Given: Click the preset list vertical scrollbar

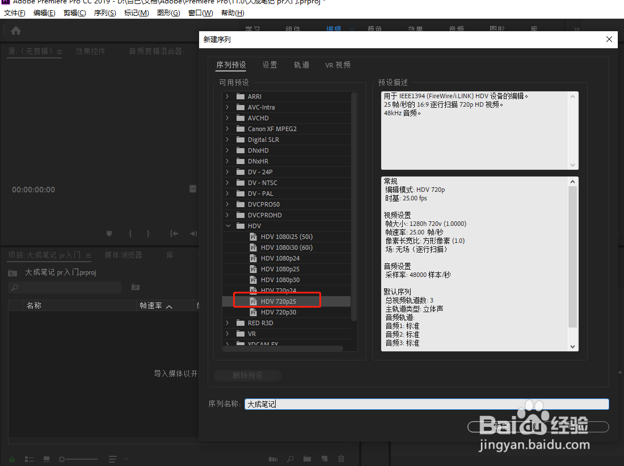Looking at the screenshot, I should (354, 207).
